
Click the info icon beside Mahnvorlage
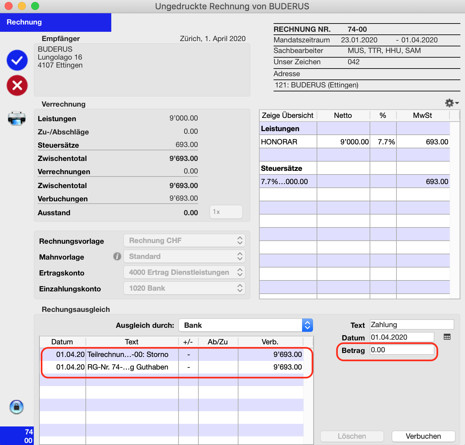click(x=117, y=256)
